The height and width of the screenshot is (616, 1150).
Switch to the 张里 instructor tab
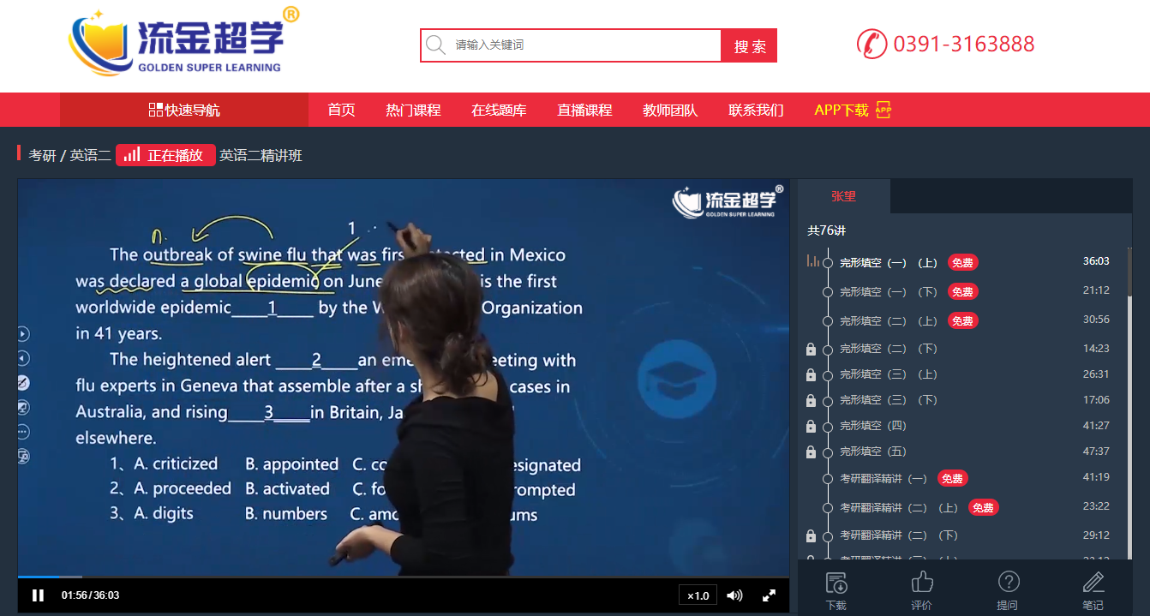pyautogui.click(x=844, y=195)
